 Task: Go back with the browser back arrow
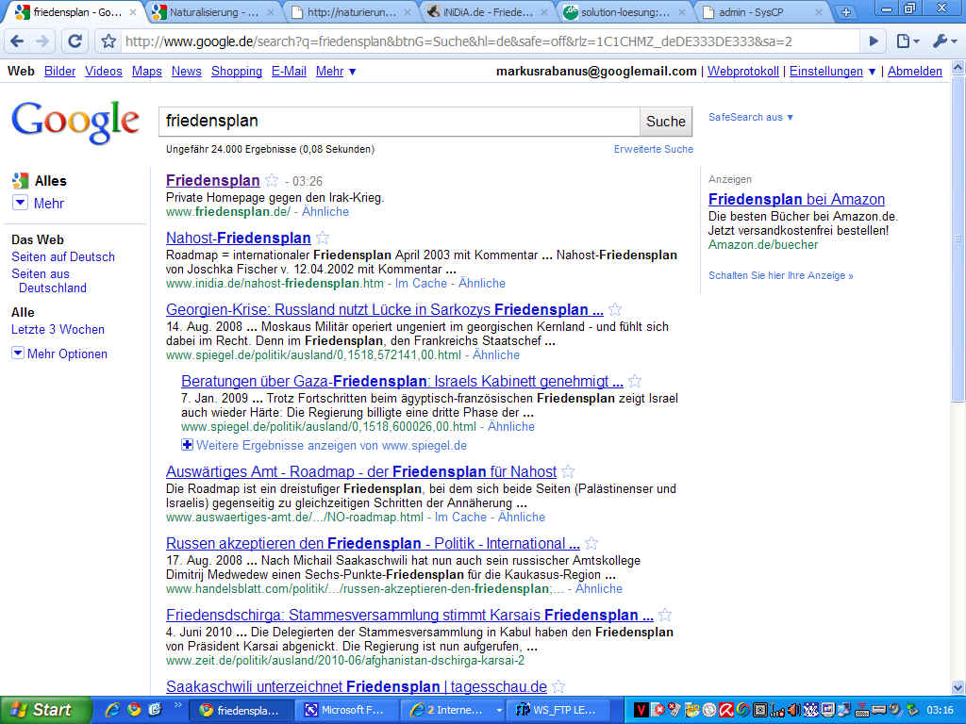coord(17,41)
